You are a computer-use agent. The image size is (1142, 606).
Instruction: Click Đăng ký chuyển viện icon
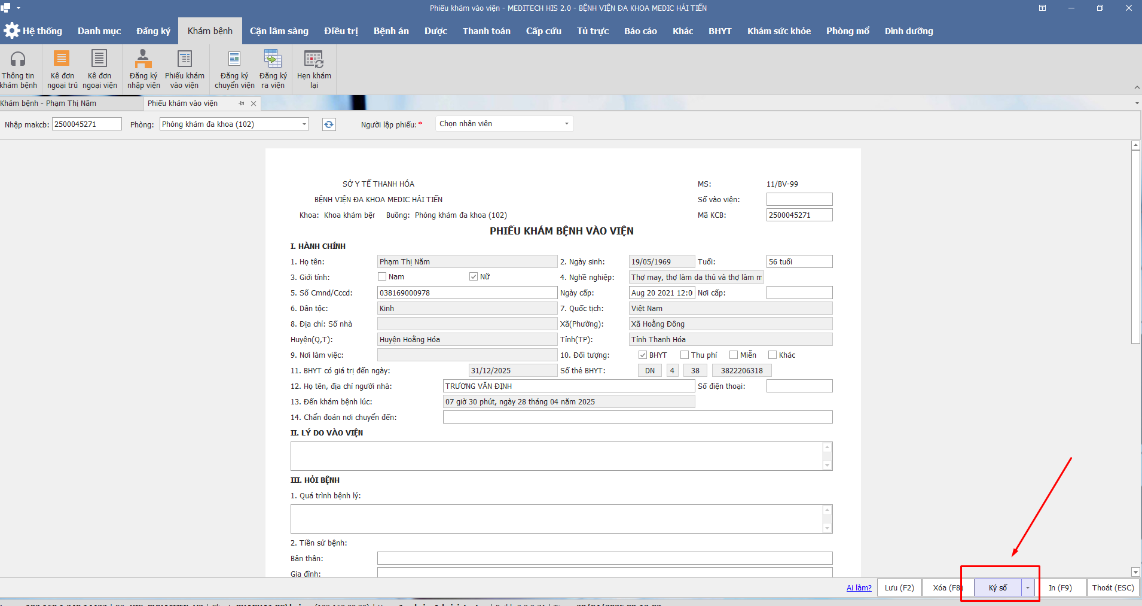[234, 59]
